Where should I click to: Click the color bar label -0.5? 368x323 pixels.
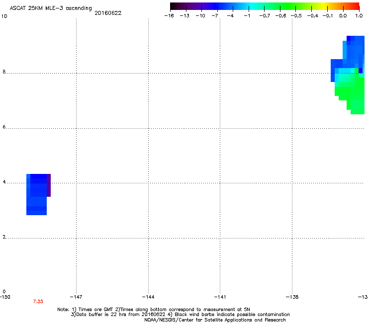point(296,16)
